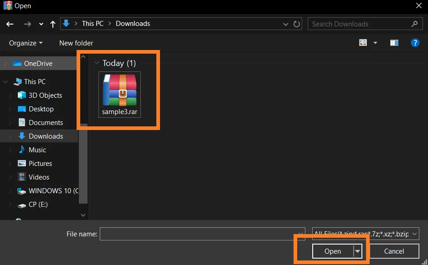428x265 pixels.
Task: Collapse the Today (1) group
Action: pos(96,63)
